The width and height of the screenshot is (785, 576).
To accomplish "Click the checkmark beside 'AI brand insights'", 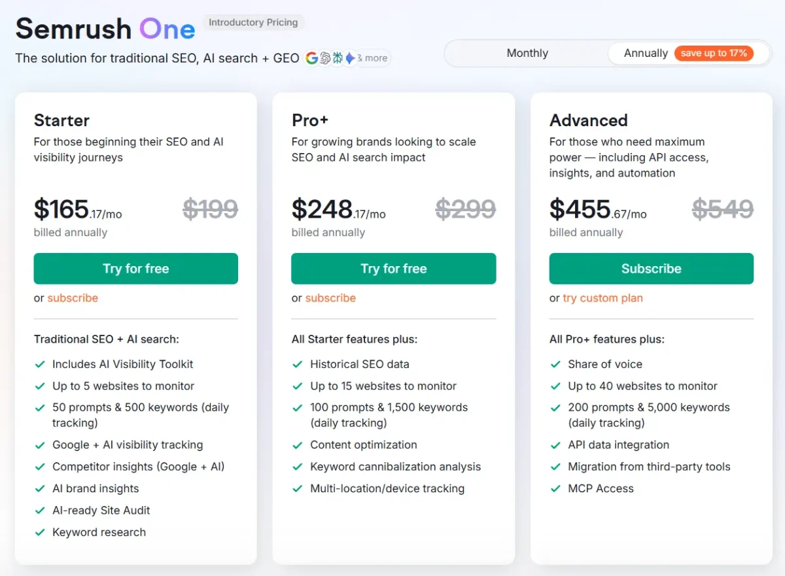I will (x=40, y=488).
